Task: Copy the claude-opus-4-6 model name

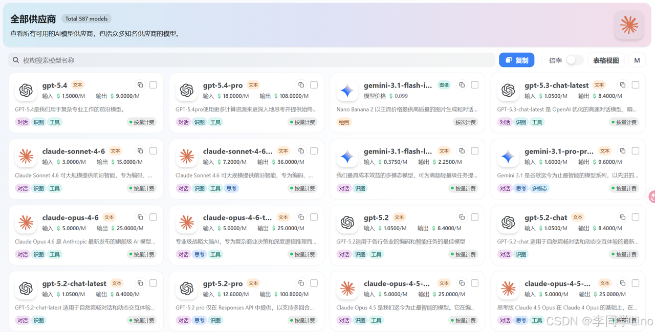Action: pos(140,217)
